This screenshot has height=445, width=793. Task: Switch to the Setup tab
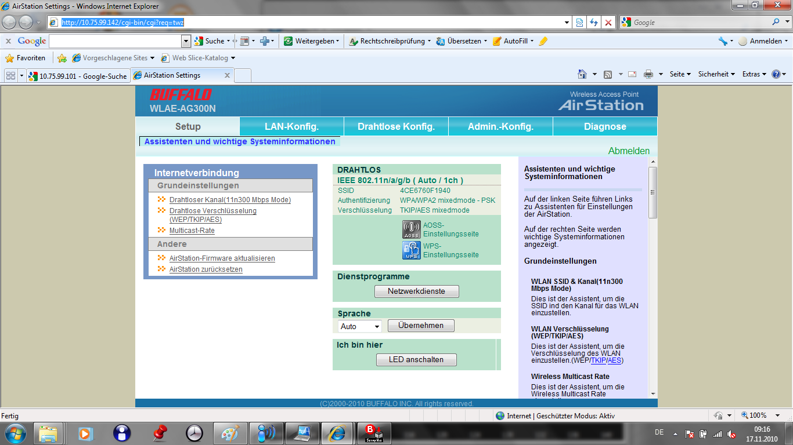click(188, 126)
